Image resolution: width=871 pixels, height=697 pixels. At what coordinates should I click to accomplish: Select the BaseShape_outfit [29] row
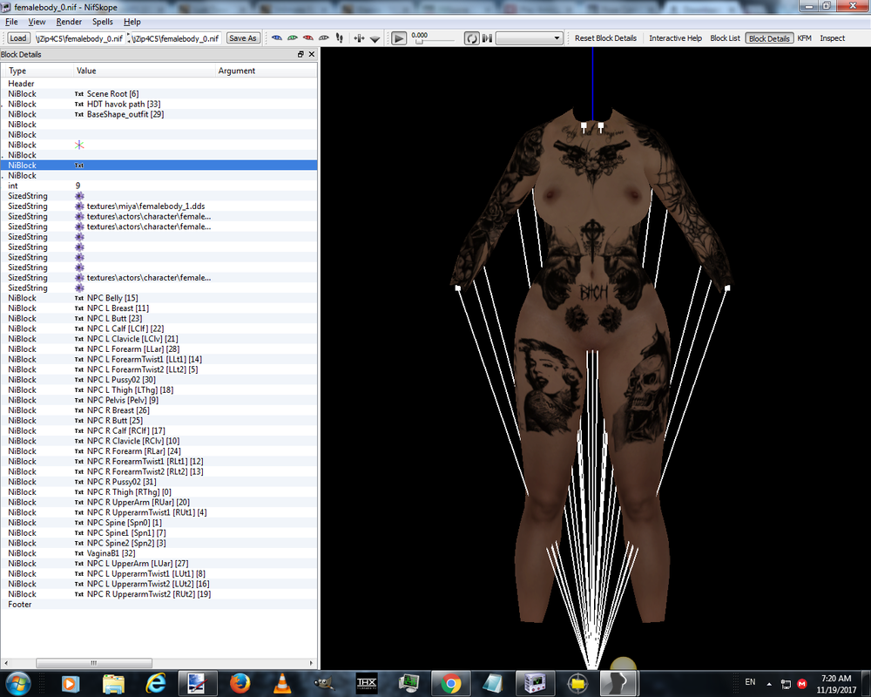coord(159,114)
